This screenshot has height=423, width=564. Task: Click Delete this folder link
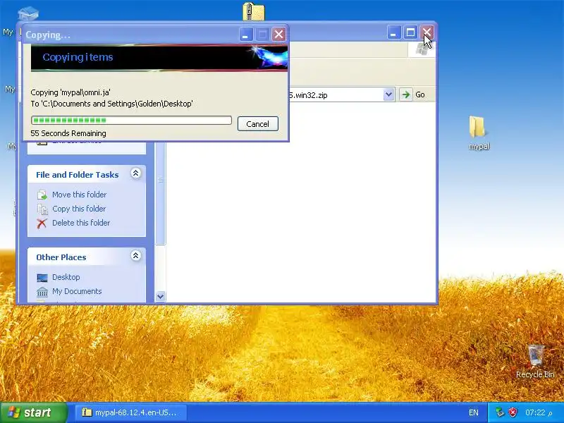(x=81, y=223)
